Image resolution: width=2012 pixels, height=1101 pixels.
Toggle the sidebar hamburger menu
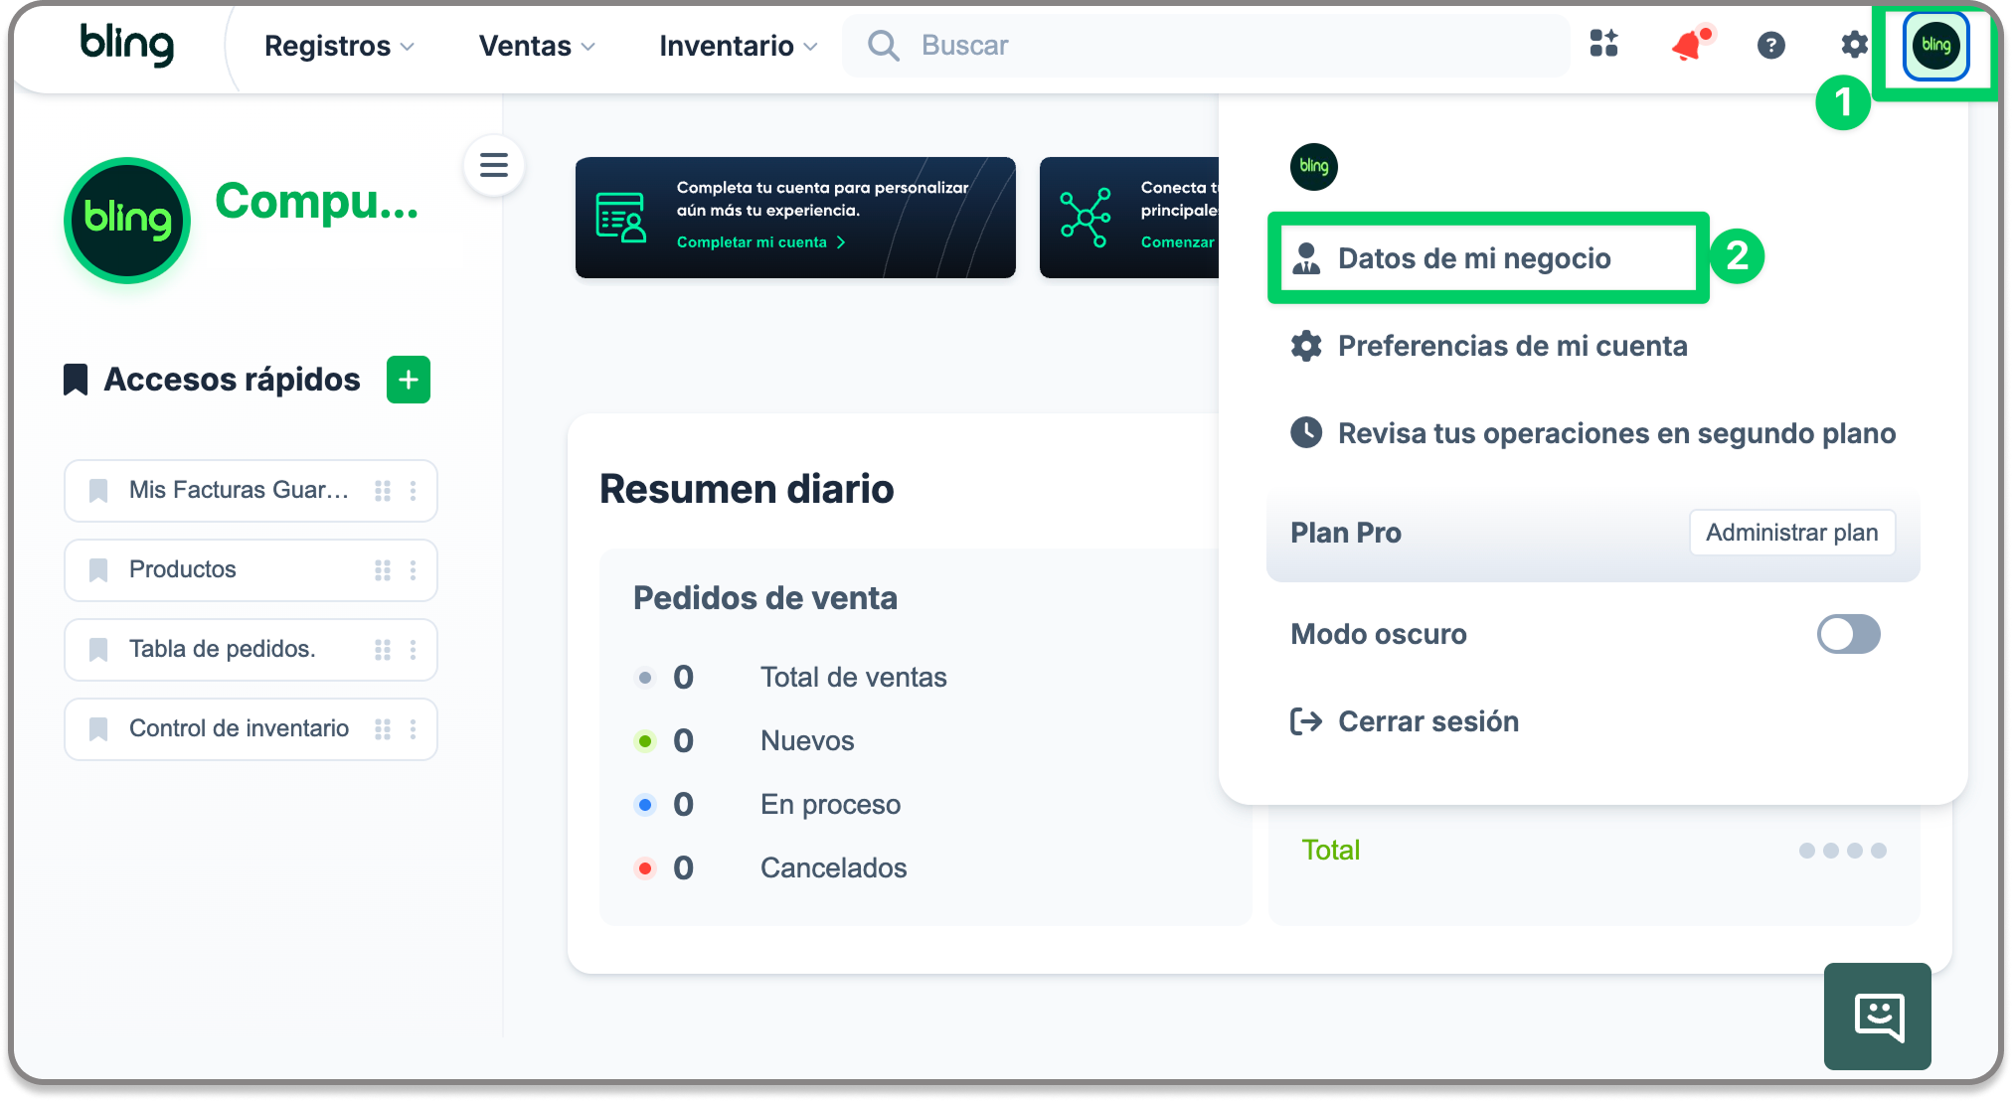pos(494,165)
